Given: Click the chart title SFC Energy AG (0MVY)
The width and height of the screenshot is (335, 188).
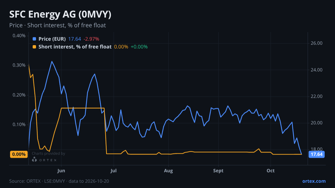Looking at the screenshot, I should [60, 14].
